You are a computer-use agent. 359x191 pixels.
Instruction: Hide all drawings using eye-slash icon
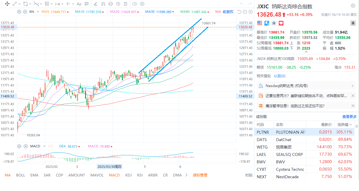coord(118,4)
